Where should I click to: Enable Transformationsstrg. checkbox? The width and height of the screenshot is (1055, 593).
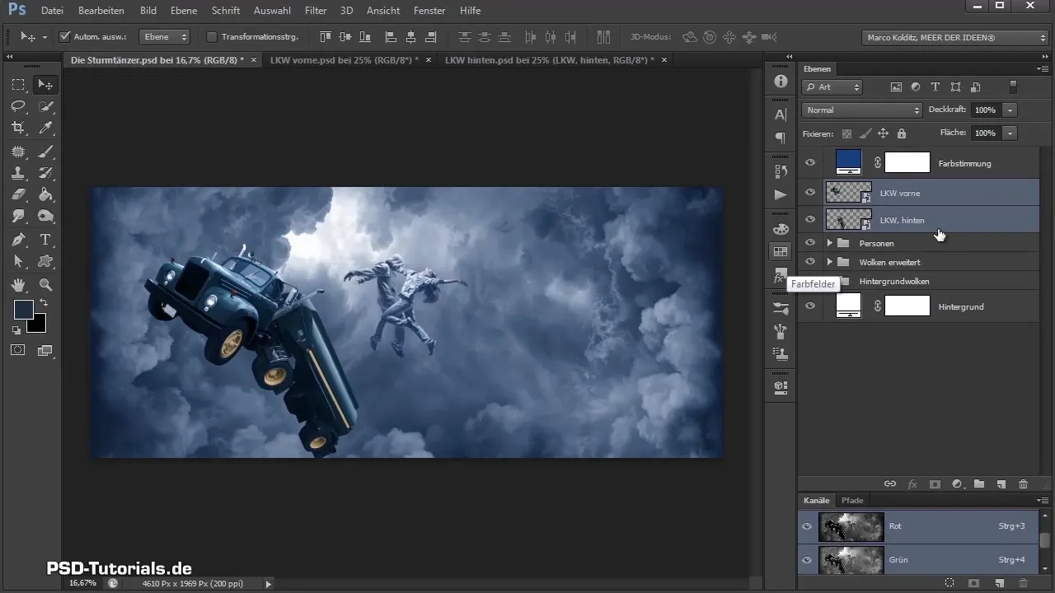(211, 37)
